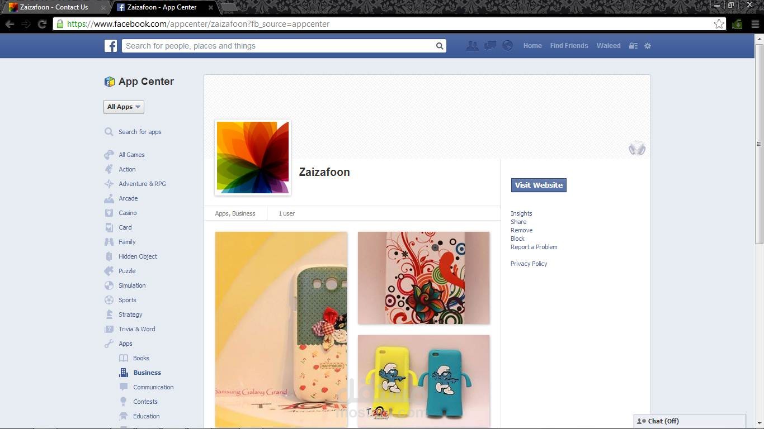Open notifications globe icon
Viewport: 764px width, 429px height.
click(507, 46)
